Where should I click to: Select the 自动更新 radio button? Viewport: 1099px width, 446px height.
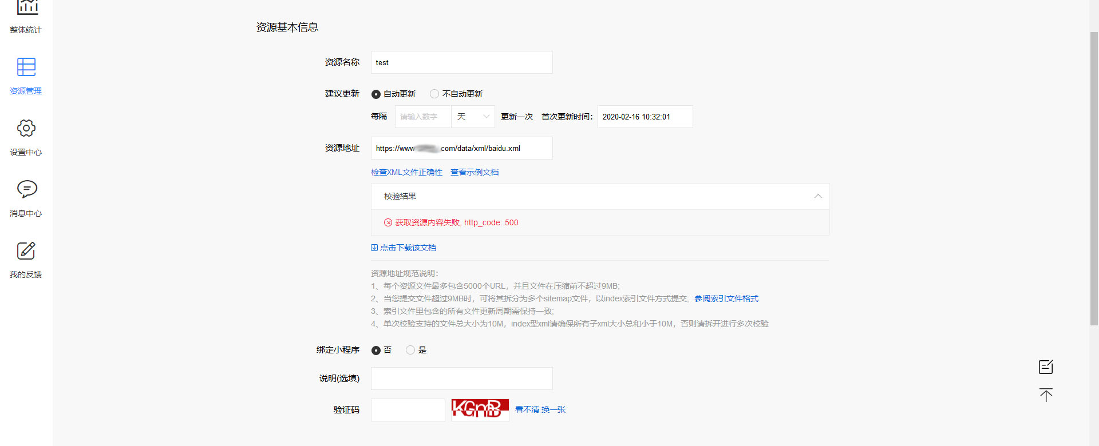(376, 94)
